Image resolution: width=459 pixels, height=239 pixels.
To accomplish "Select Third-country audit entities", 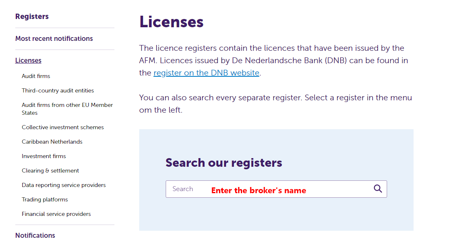I will (58, 91).
